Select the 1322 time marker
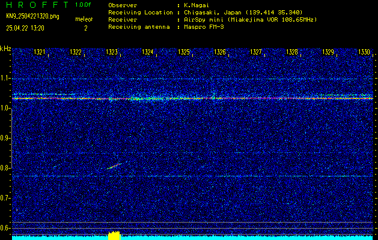This screenshot has width=378, height=240. [76, 52]
